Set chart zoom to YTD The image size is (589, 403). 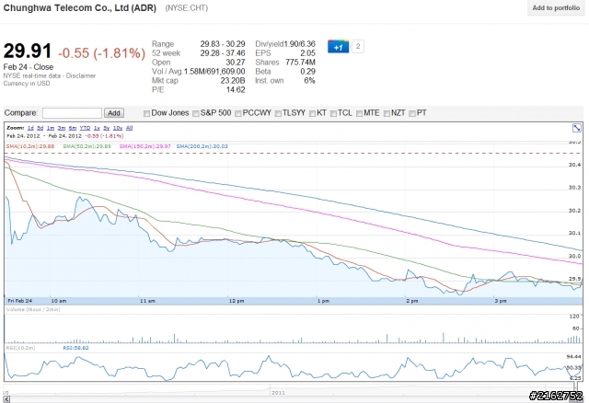(x=85, y=128)
